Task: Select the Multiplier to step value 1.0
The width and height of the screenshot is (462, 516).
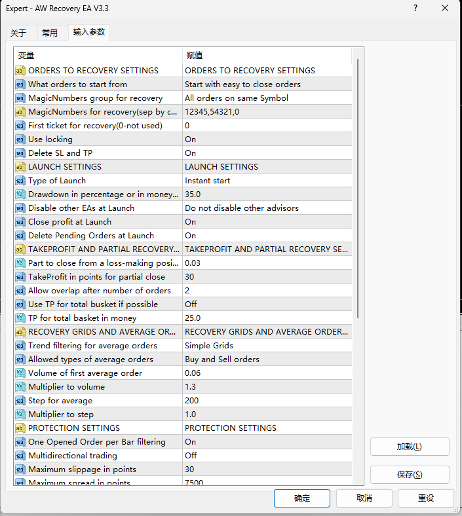Action: pos(267,415)
